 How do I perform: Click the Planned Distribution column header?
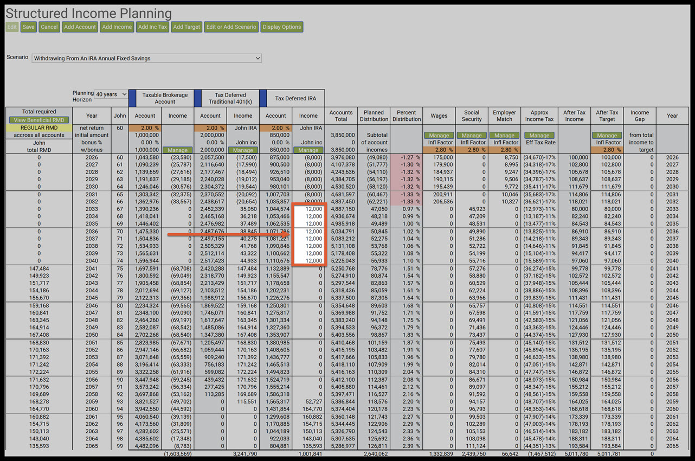tap(374, 116)
